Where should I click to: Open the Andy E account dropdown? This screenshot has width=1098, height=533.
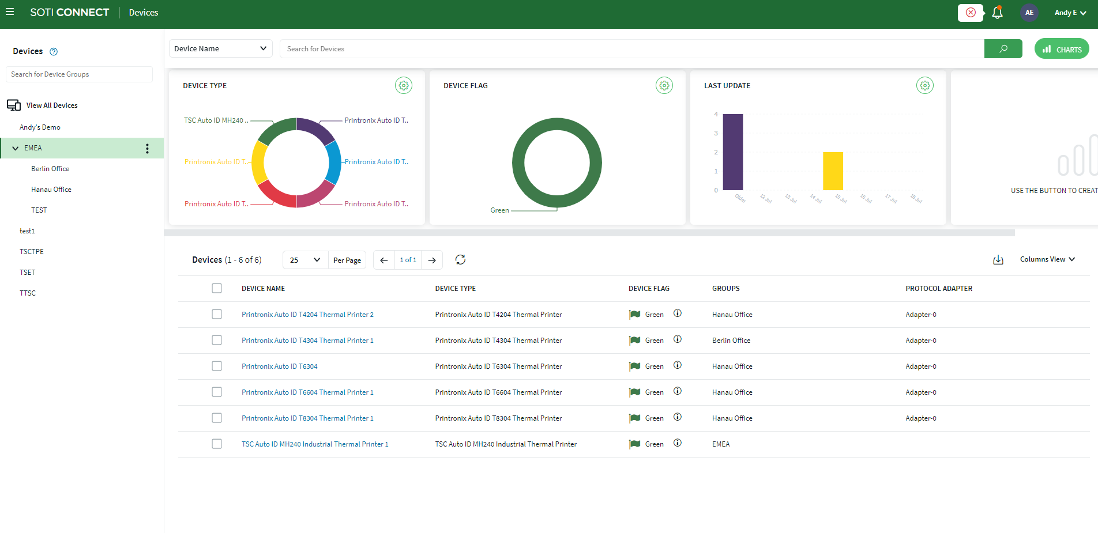[1070, 13]
